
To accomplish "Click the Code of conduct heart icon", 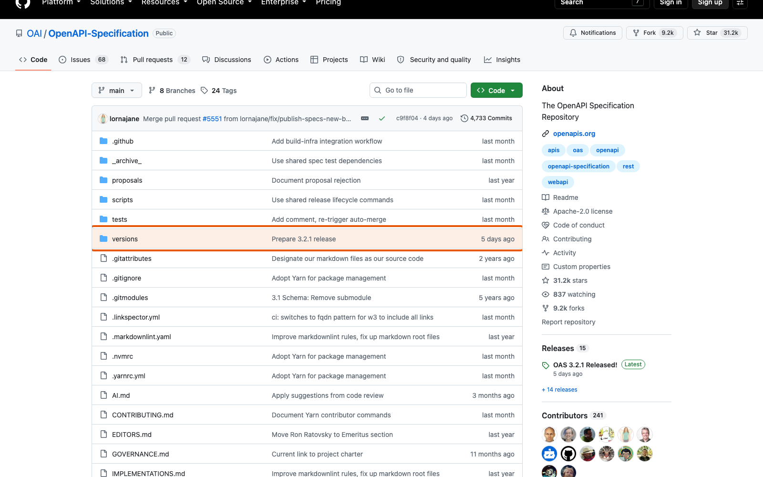I will (x=546, y=225).
